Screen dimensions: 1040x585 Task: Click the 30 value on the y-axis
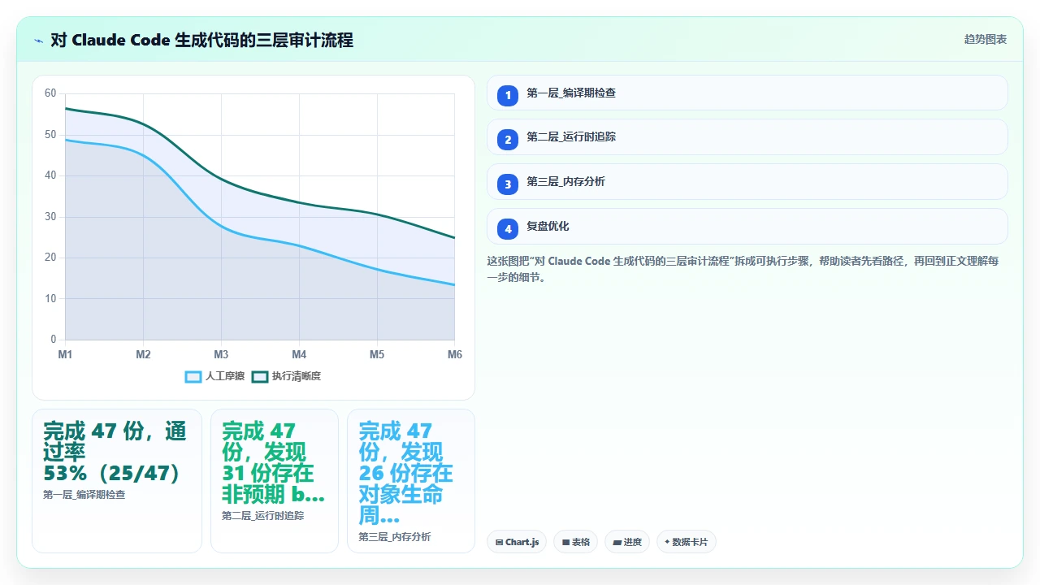(x=50, y=217)
